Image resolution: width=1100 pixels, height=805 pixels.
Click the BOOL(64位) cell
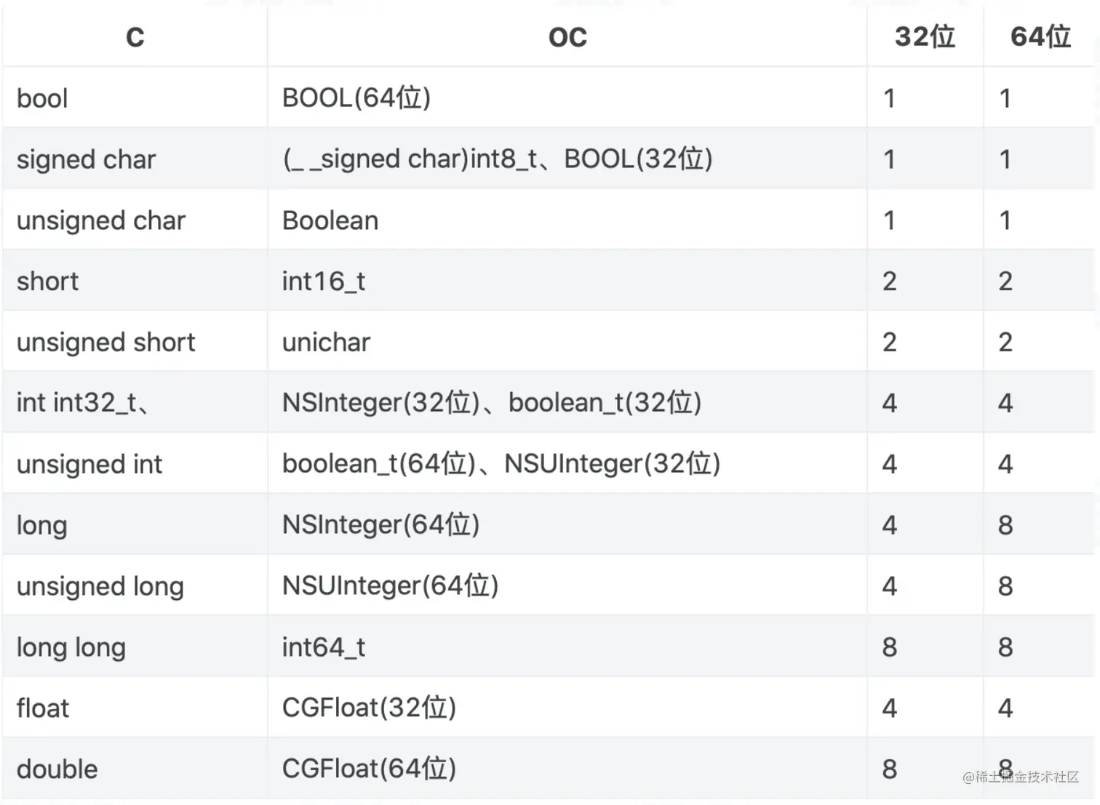[x=567, y=98]
